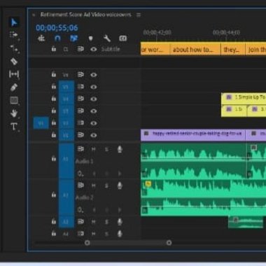The width and height of the screenshot is (266, 266).
Task: Open Timeline Display Settings wrench
Action: 107,38
